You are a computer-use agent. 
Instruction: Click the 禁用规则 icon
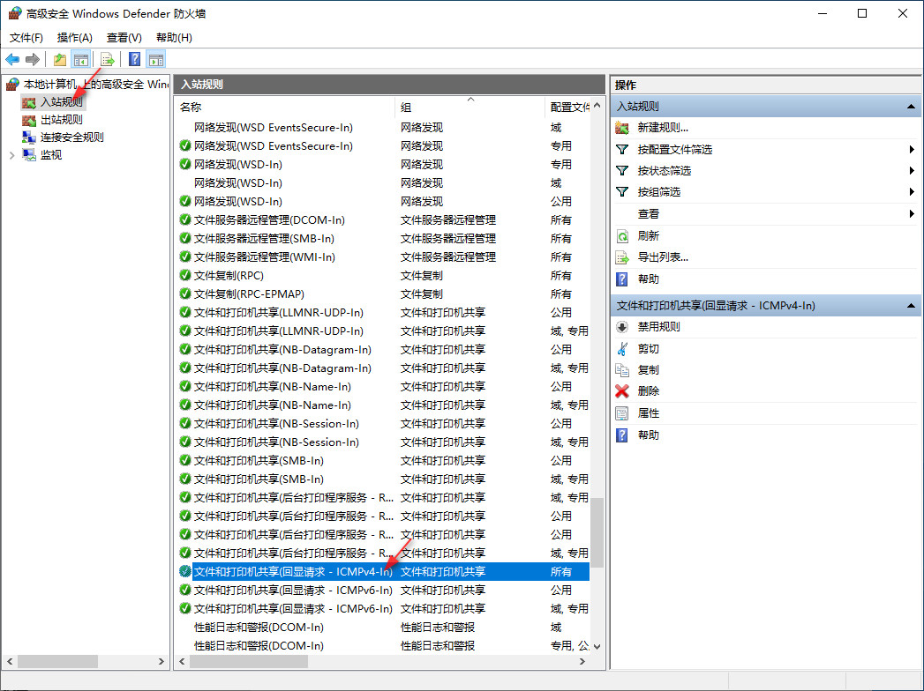[622, 327]
